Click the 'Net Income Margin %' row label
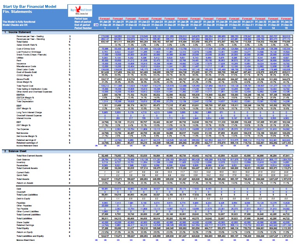Screen dimensions: 300x245 [27, 136]
